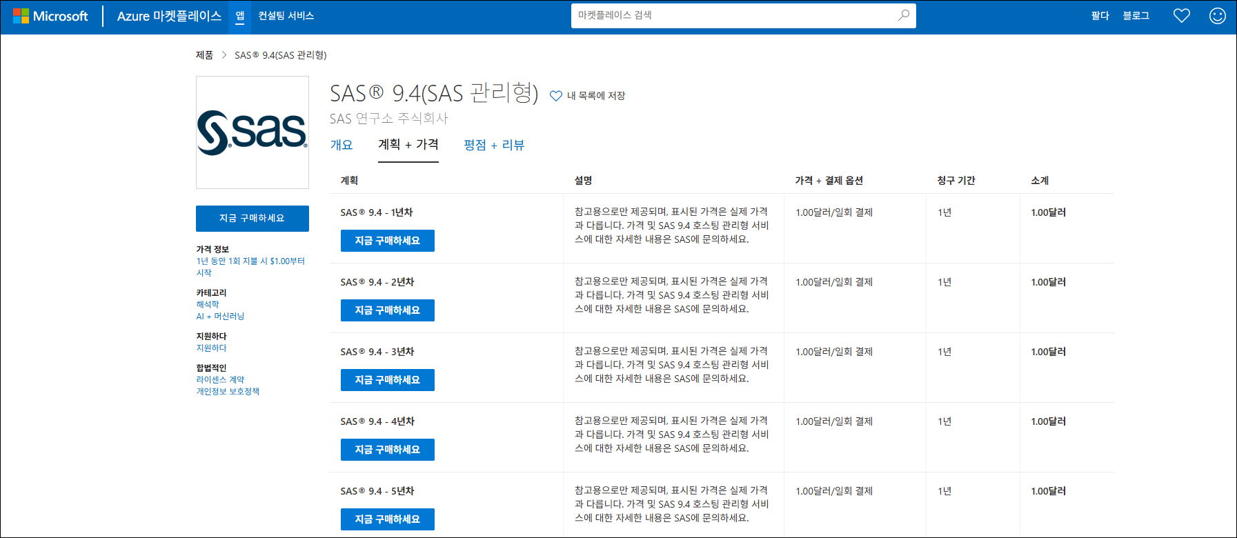
Task: Click sidebar 지금 구매하세요 button
Action: tap(253, 219)
